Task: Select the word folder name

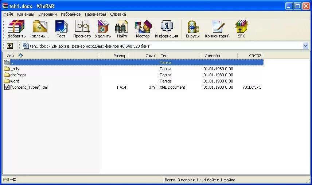Action: pyautogui.click(x=15, y=81)
